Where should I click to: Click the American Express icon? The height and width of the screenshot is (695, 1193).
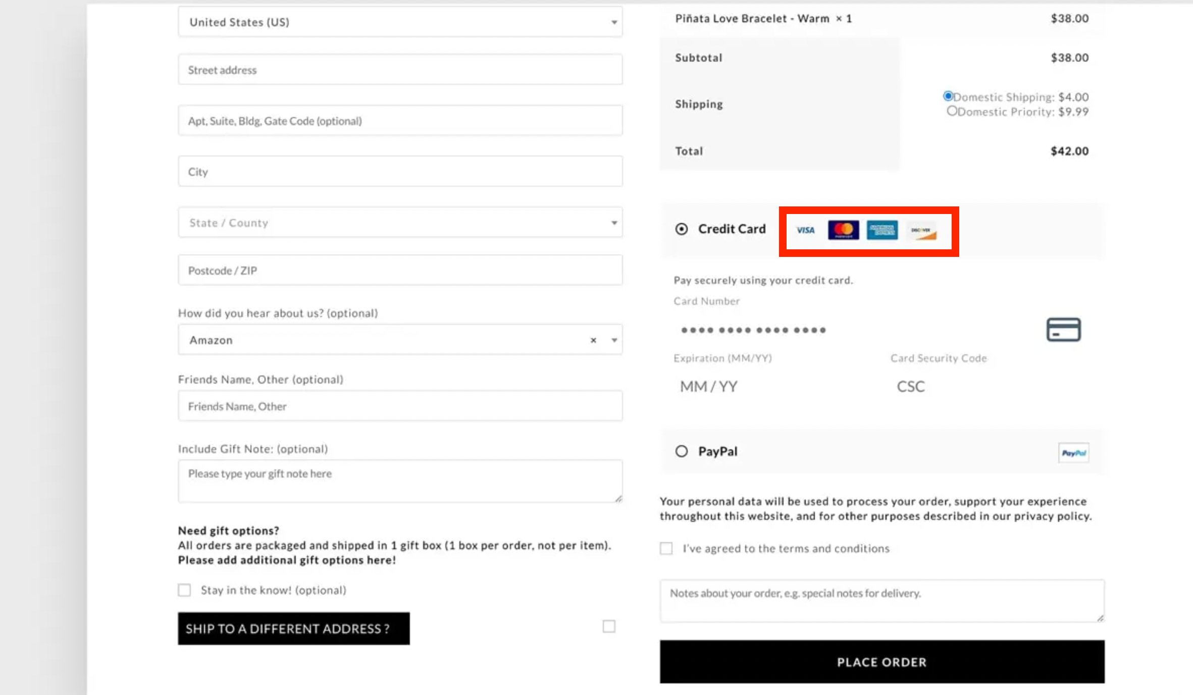point(882,229)
